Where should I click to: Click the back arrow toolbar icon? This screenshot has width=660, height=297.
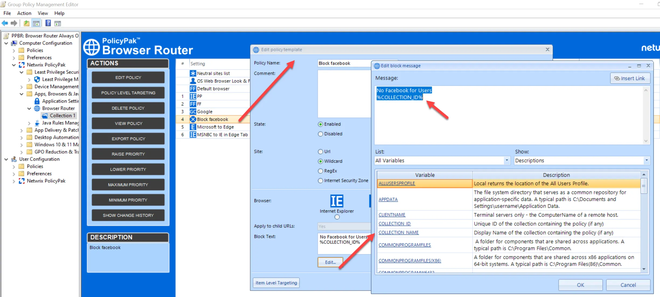pyautogui.click(x=5, y=23)
